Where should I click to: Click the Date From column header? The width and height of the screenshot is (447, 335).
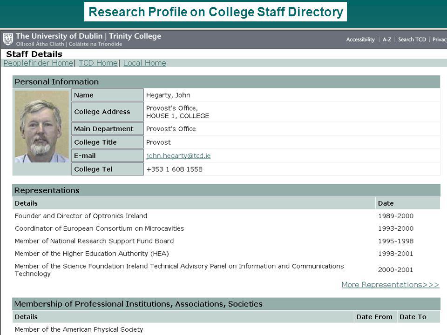tap(374, 317)
